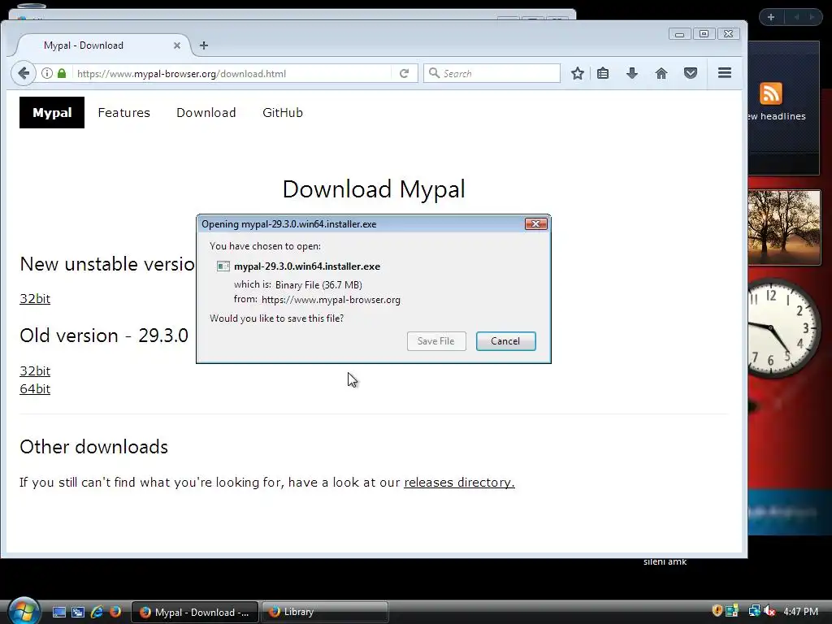Launch Internet Explorer from quick launch
Screen dimensions: 832x624
(97, 612)
